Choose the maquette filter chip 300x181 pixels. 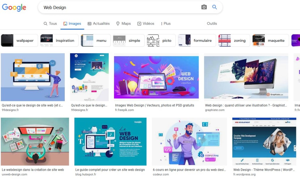tap(270, 40)
